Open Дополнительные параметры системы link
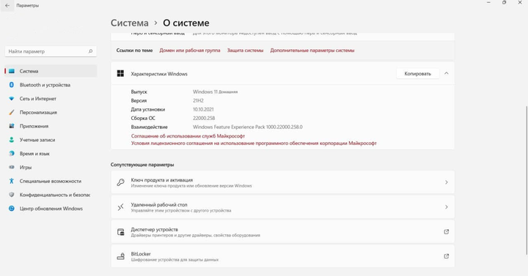 312,51
